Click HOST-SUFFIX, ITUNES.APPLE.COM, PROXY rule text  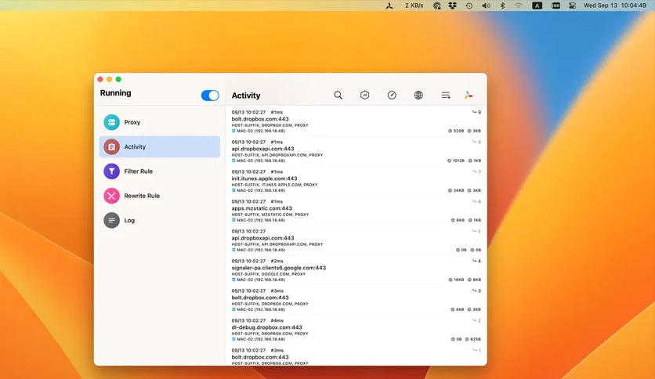point(274,185)
